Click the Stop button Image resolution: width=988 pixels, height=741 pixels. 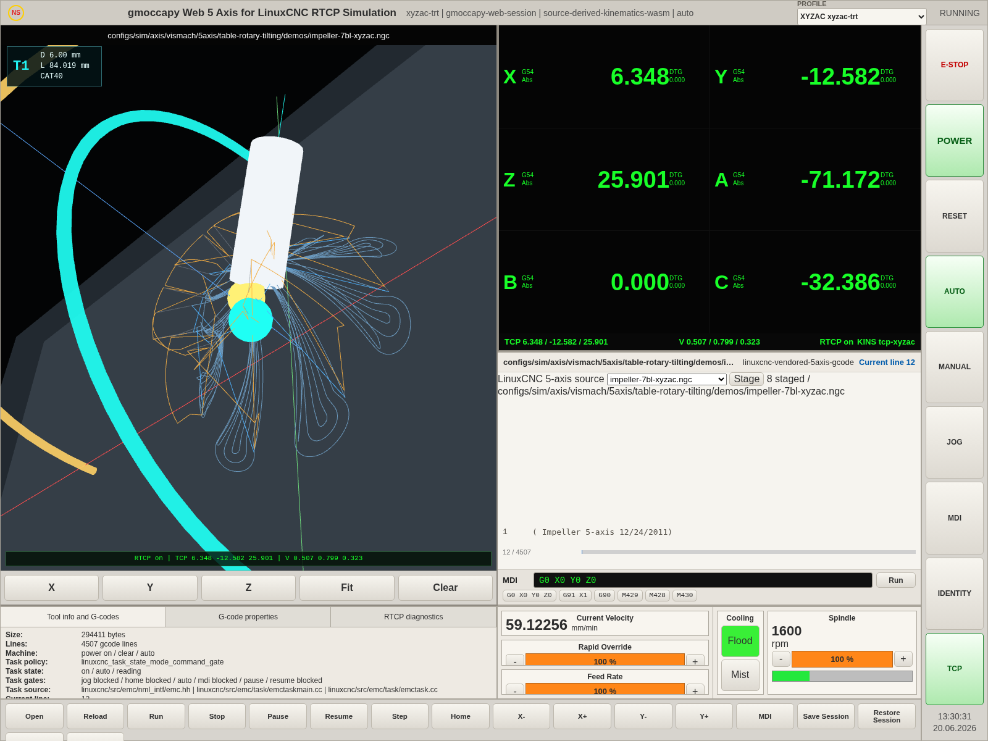(217, 716)
